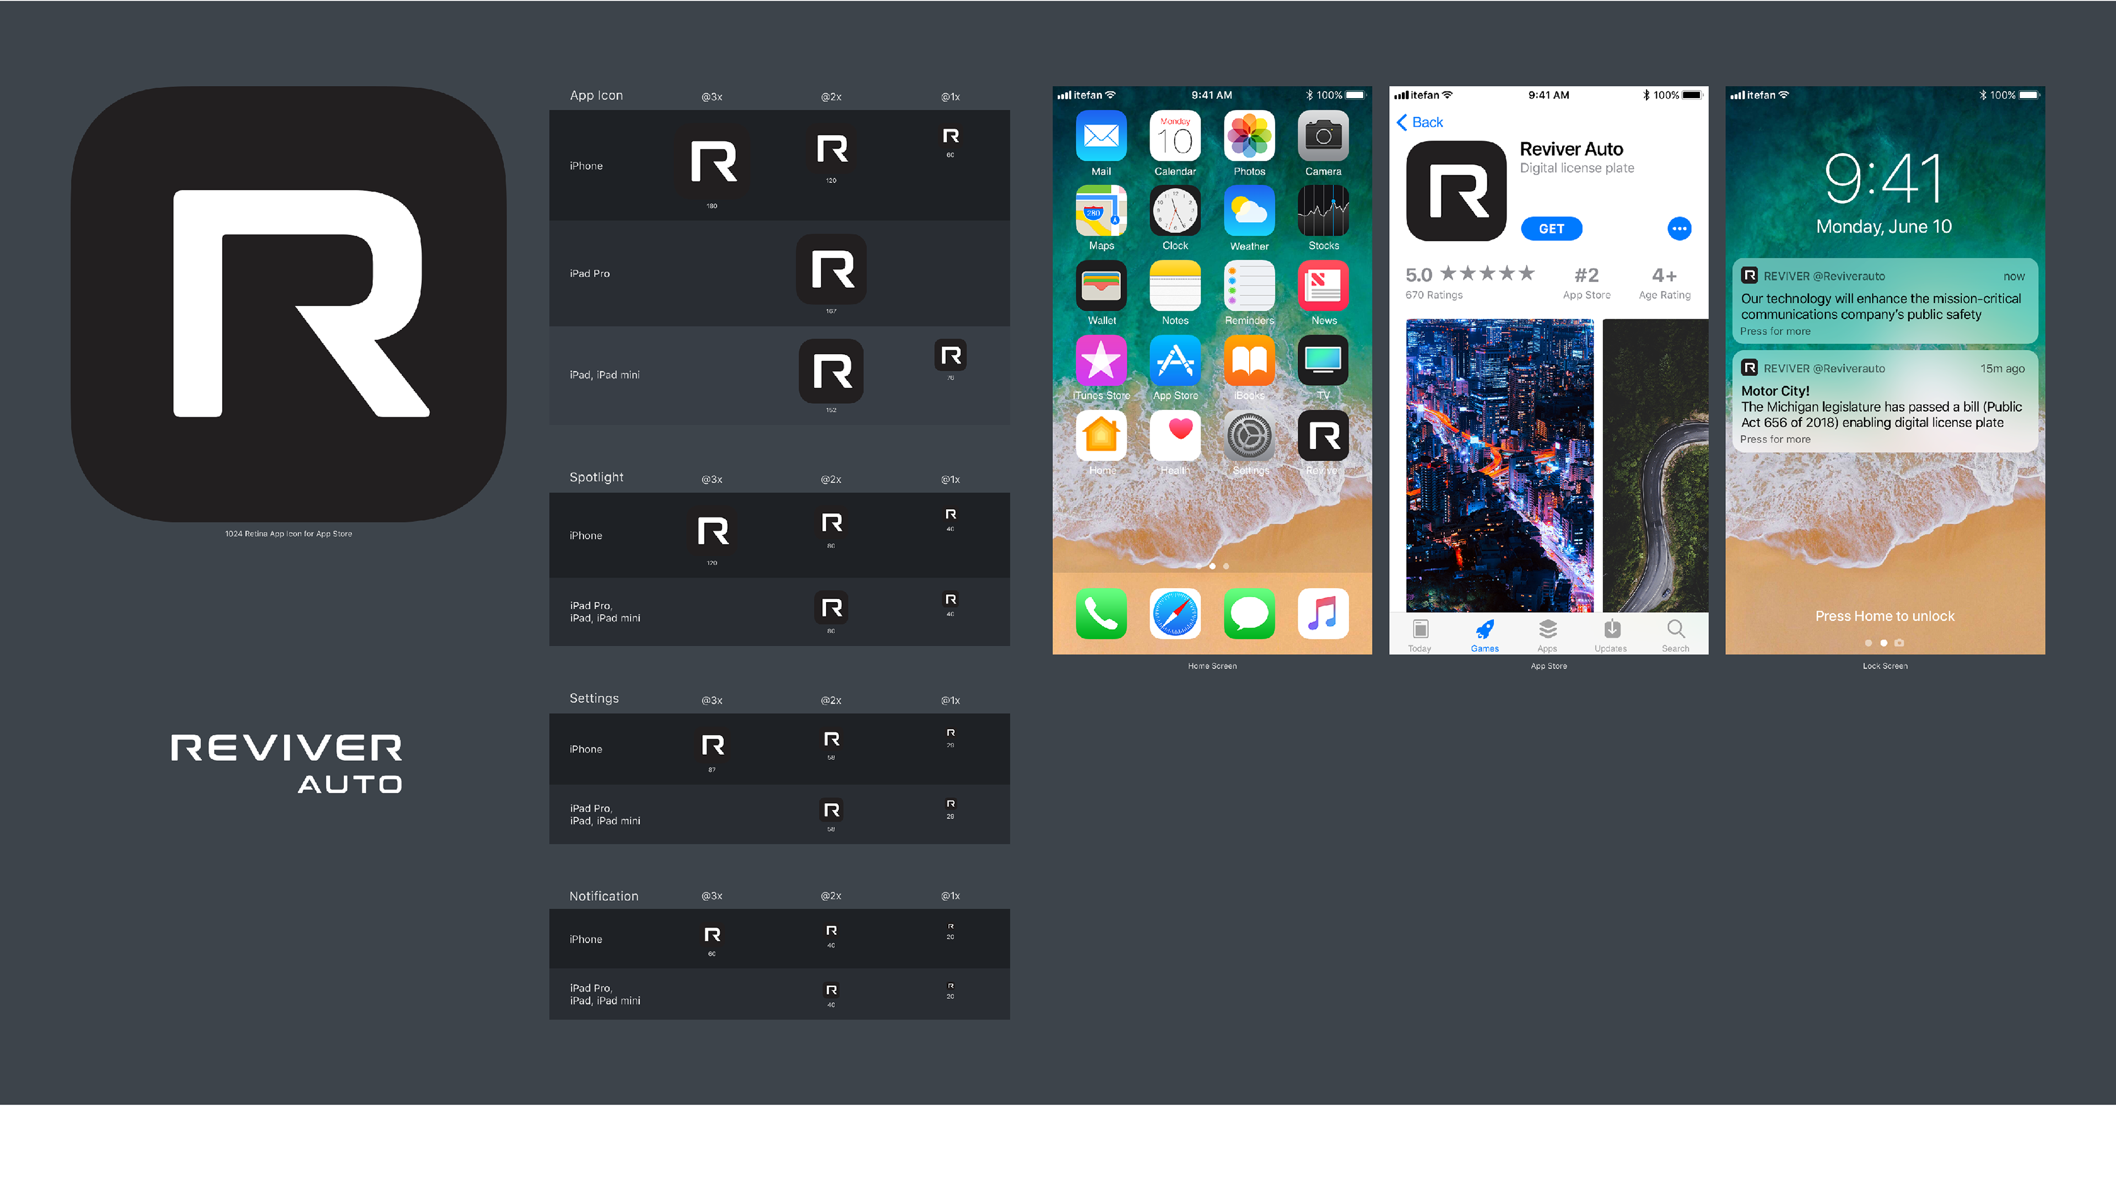Open the Settings gear app icon

click(1249, 436)
